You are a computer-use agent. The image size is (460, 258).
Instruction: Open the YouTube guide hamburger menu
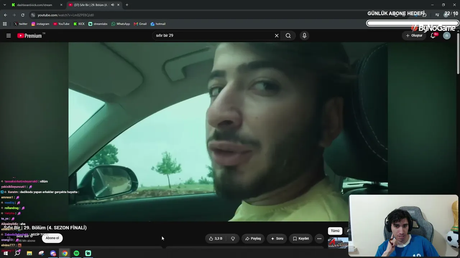(x=9, y=35)
